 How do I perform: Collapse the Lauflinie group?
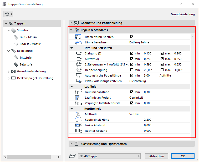pos(72,87)
